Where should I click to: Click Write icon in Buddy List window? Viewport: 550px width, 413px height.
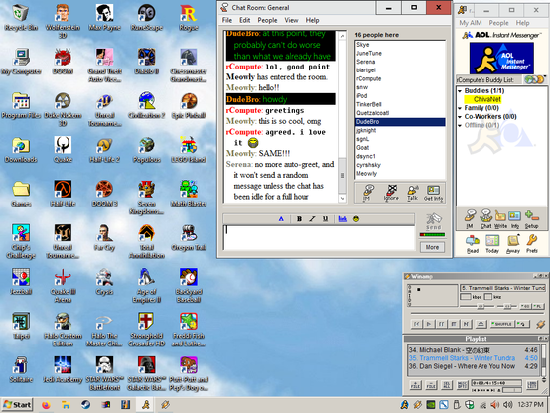tap(500, 219)
